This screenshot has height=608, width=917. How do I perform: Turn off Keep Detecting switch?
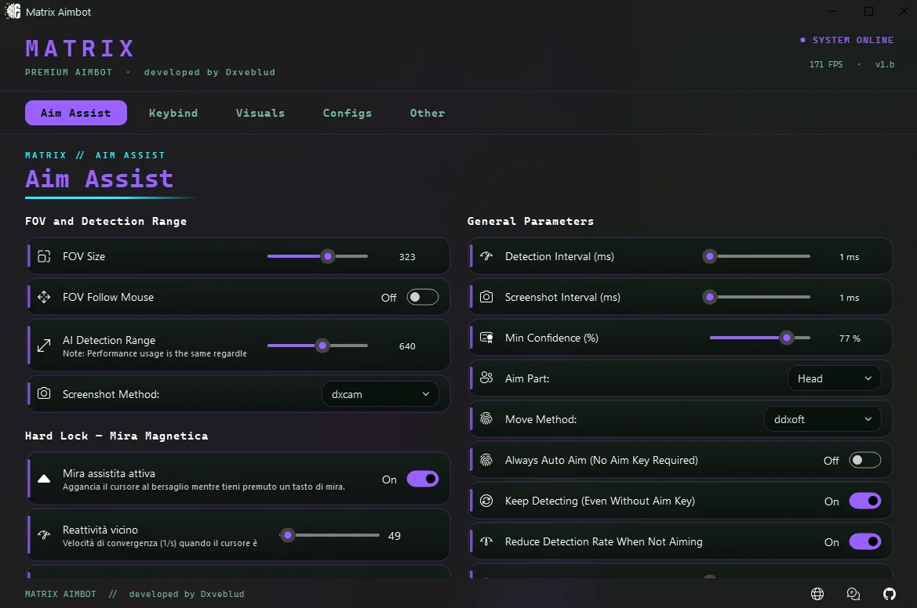pos(865,501)
